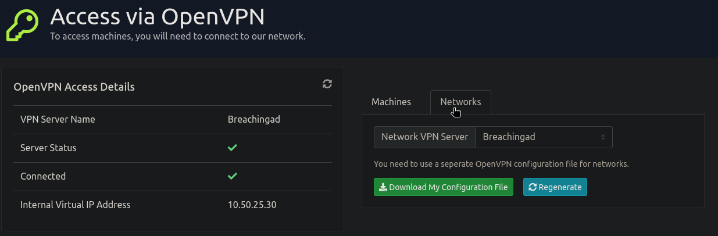Click the VPN Server Name row label
The image size is (718, 236).
coord(58,119)
